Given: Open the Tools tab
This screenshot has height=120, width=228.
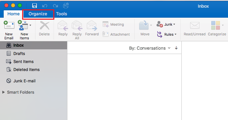Looking at the screenshot, I should tap(61, 14).
